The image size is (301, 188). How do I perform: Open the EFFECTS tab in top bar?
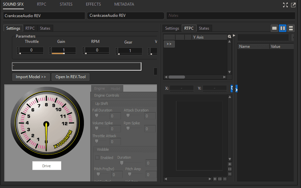pyautogui.click(x=93, y=4)
